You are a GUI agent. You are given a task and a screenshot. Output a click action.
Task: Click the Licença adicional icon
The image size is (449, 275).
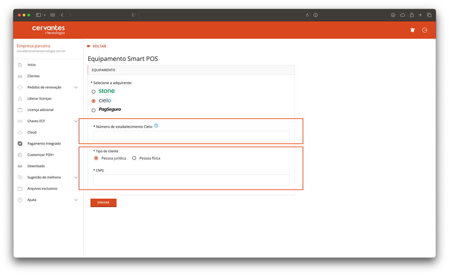coord(20,110)
